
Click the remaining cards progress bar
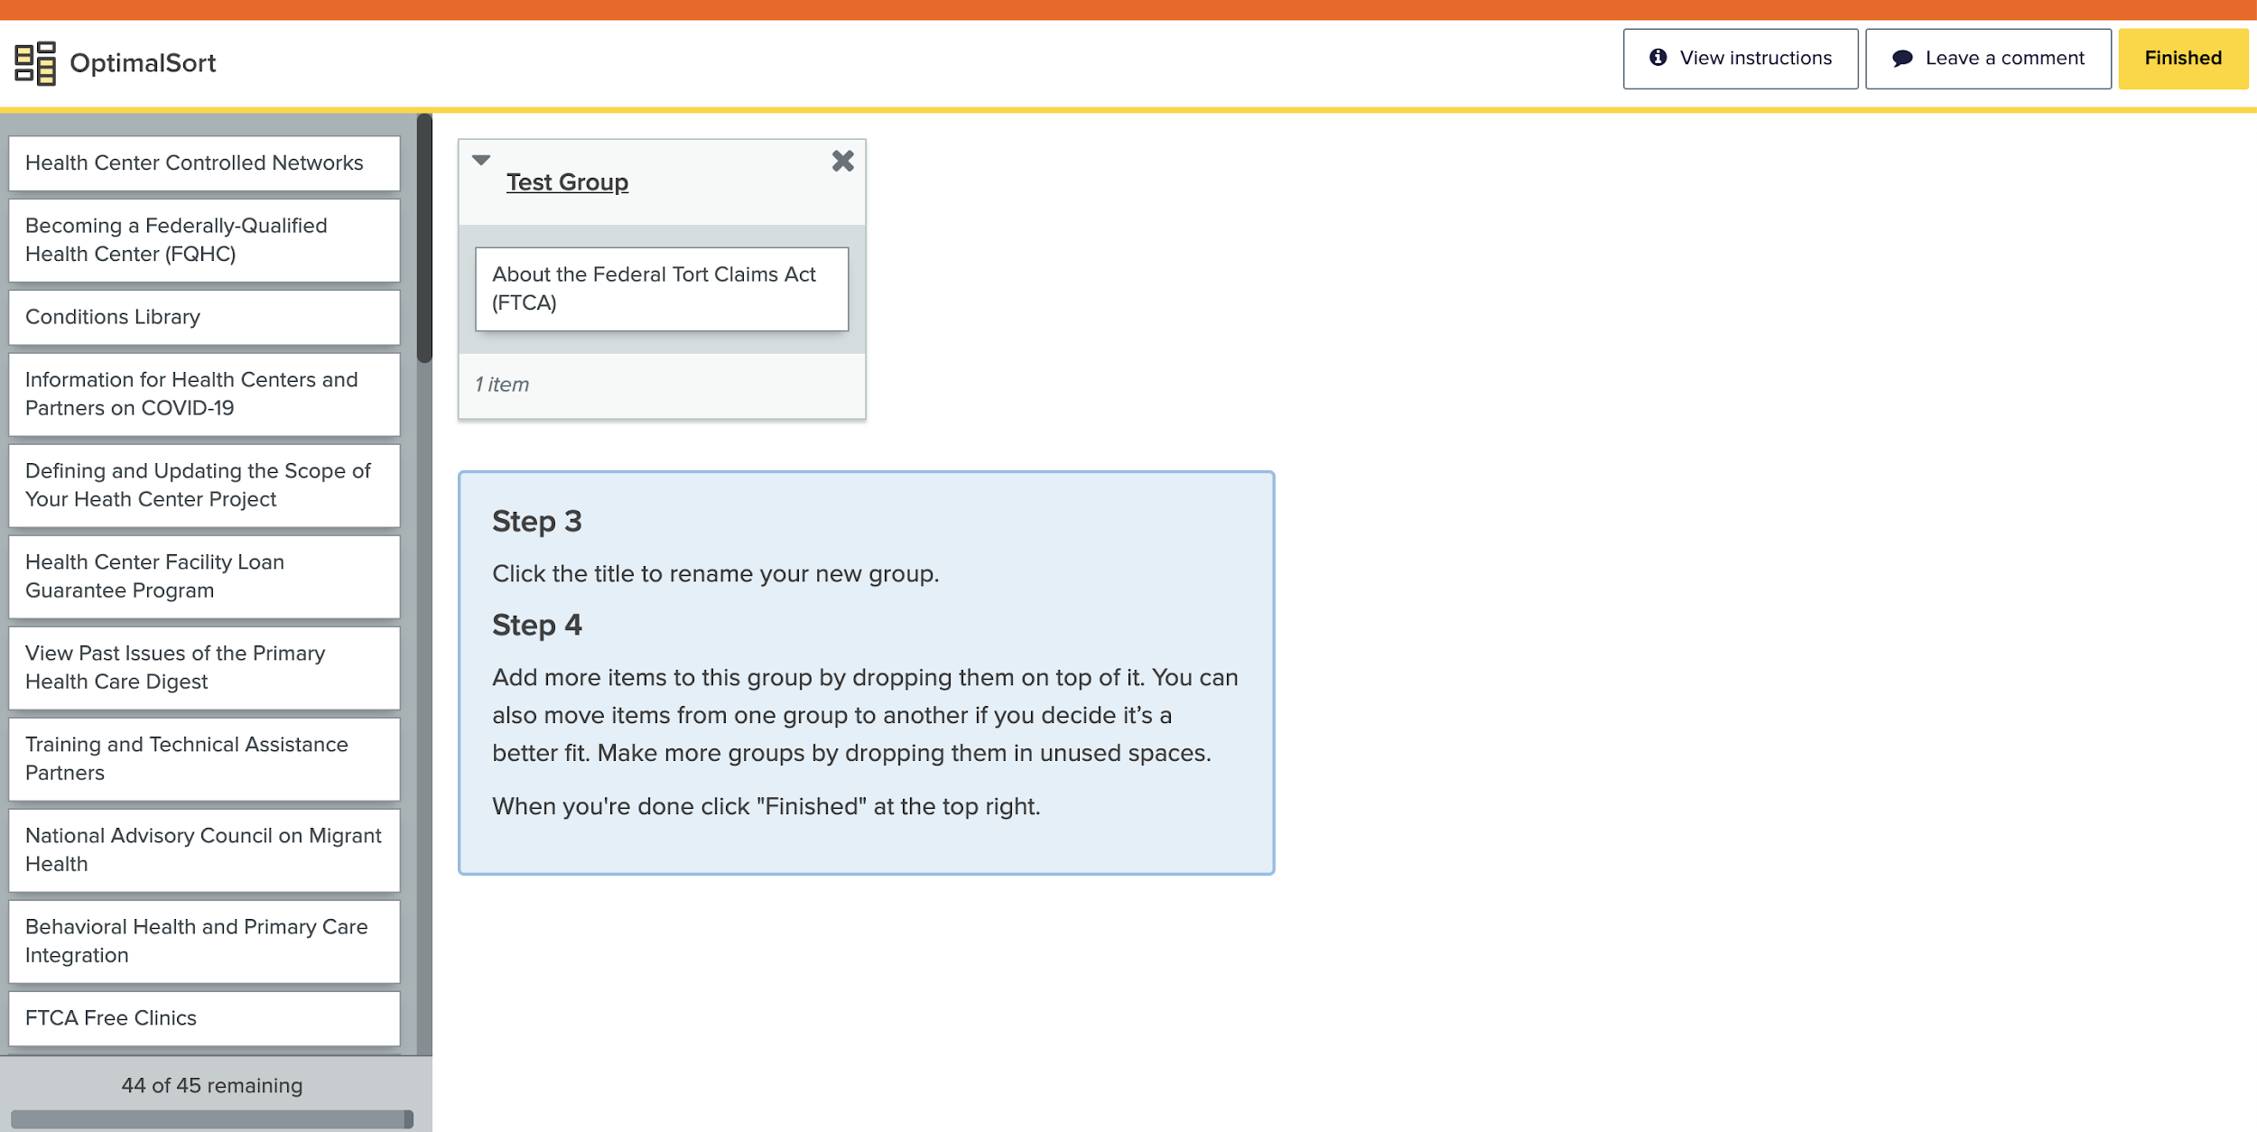click(x=211, y=1118)
